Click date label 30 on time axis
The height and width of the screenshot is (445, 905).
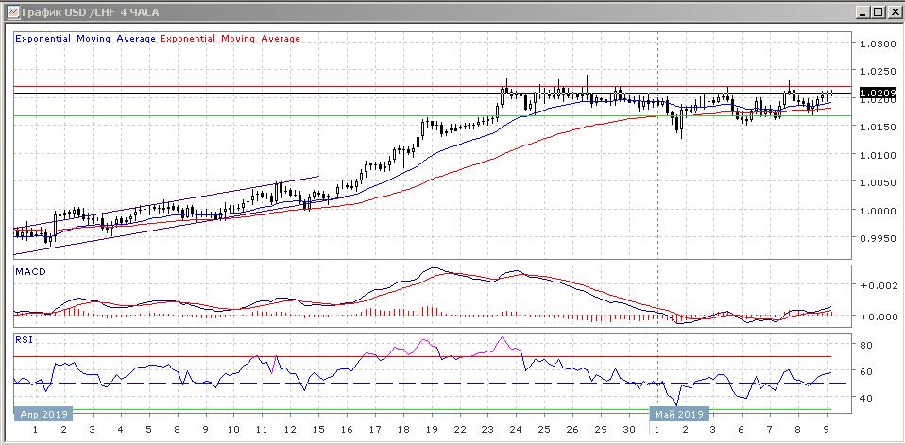pos(629,430)
